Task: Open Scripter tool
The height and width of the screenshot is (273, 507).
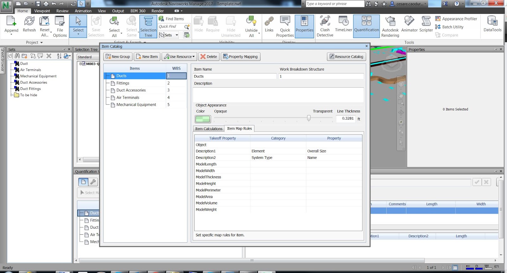Action: click(426, 24)
